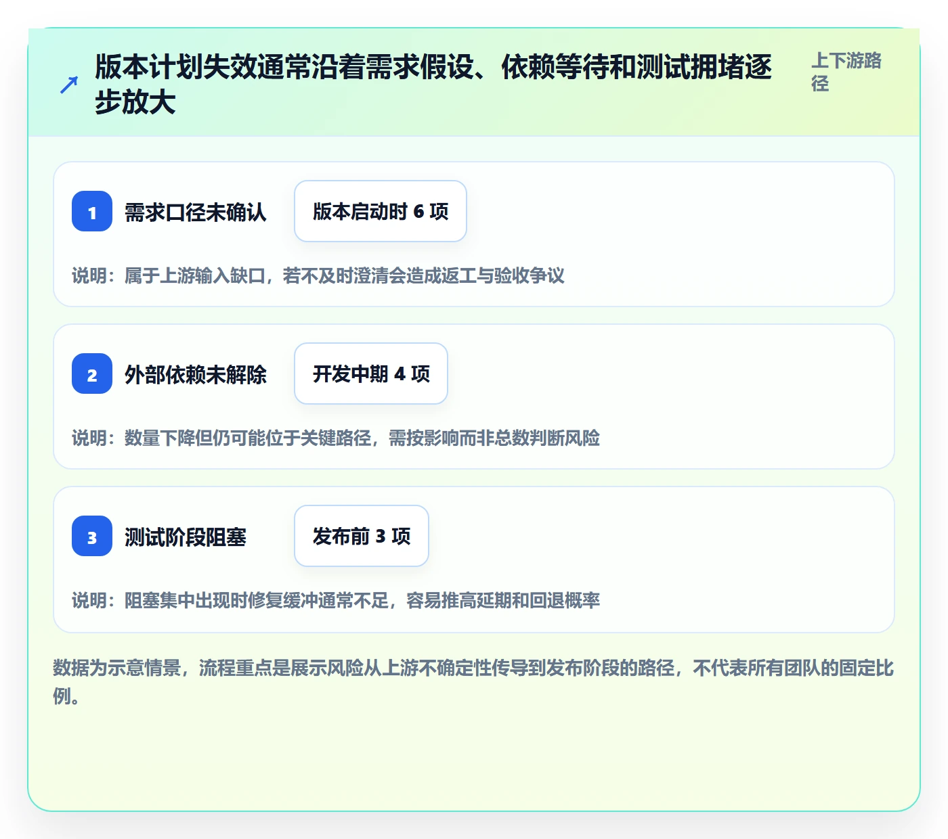Click the step 3 number badge
Viewport: 948px width, 839px height.
(92, 536)
